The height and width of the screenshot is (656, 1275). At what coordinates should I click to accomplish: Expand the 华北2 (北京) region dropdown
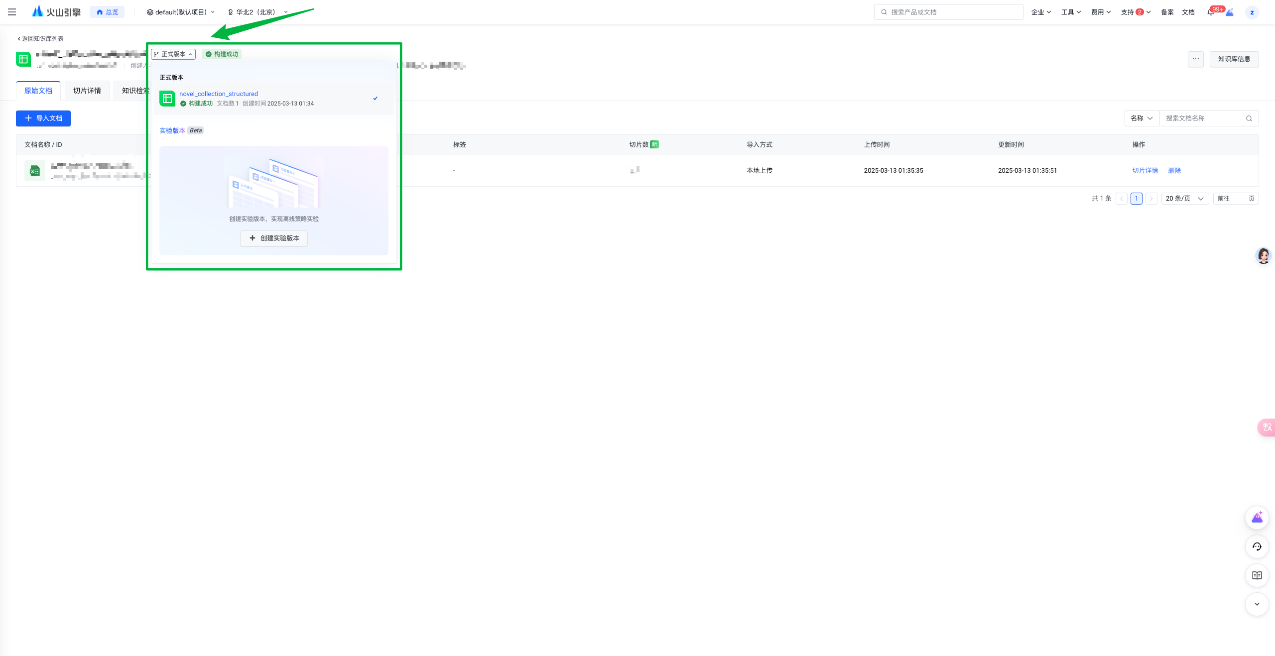click(x=257, y=12)
